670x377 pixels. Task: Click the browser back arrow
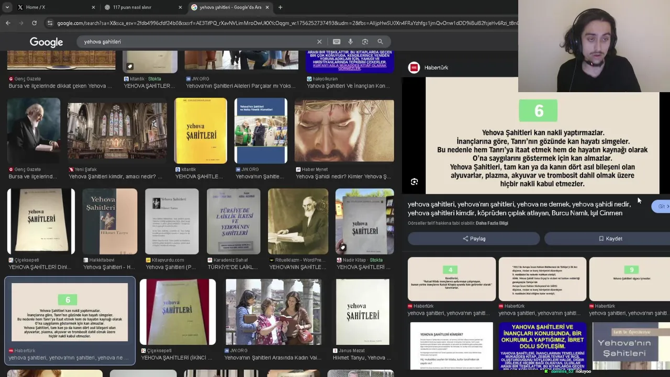point(8,23)
